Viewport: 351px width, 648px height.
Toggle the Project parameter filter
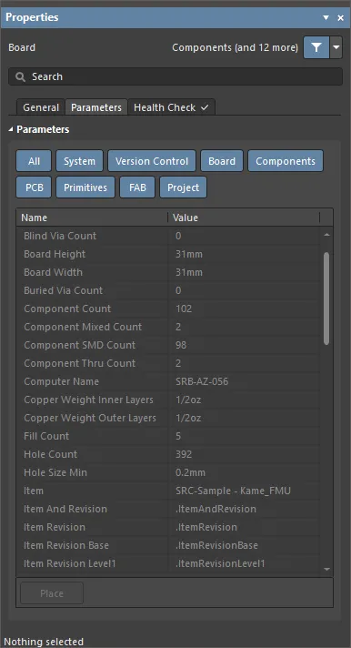click(x=183, y=187)
